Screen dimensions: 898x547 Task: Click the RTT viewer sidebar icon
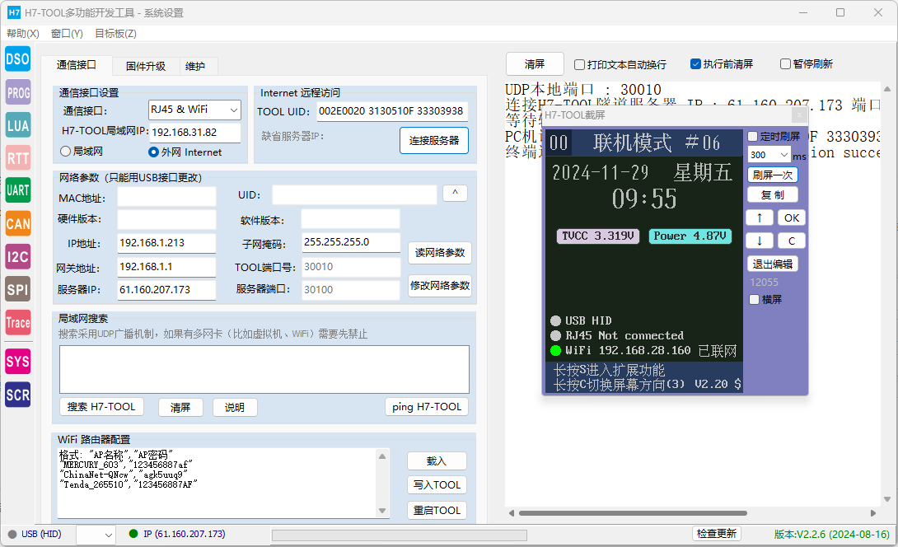17,158
